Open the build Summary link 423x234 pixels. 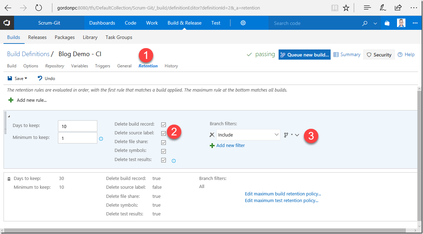click(347, 54)
